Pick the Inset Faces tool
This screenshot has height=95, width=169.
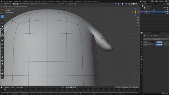pos(2,44)
